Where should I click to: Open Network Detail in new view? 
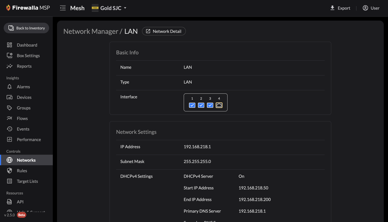[164, 31]
